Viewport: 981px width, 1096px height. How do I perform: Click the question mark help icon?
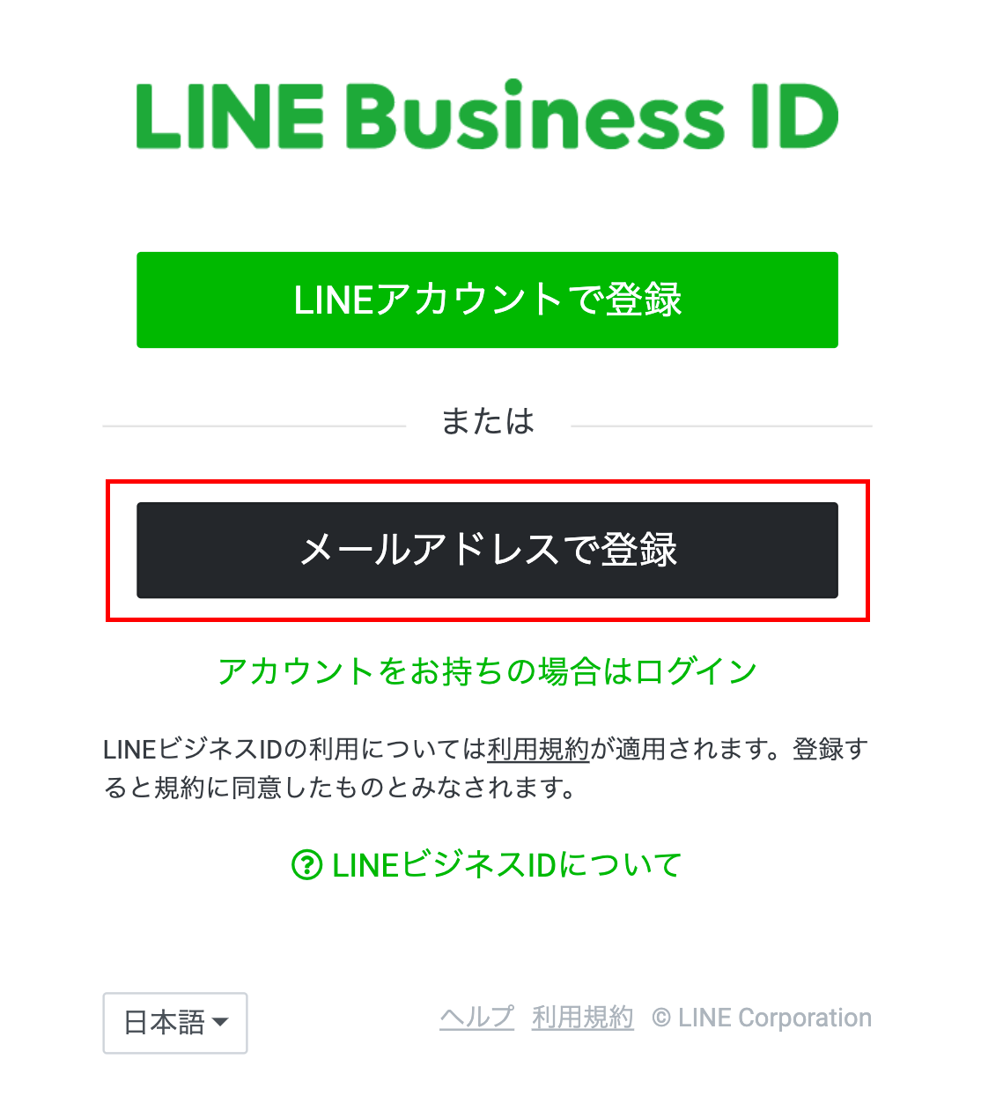(x=306, y=865)
